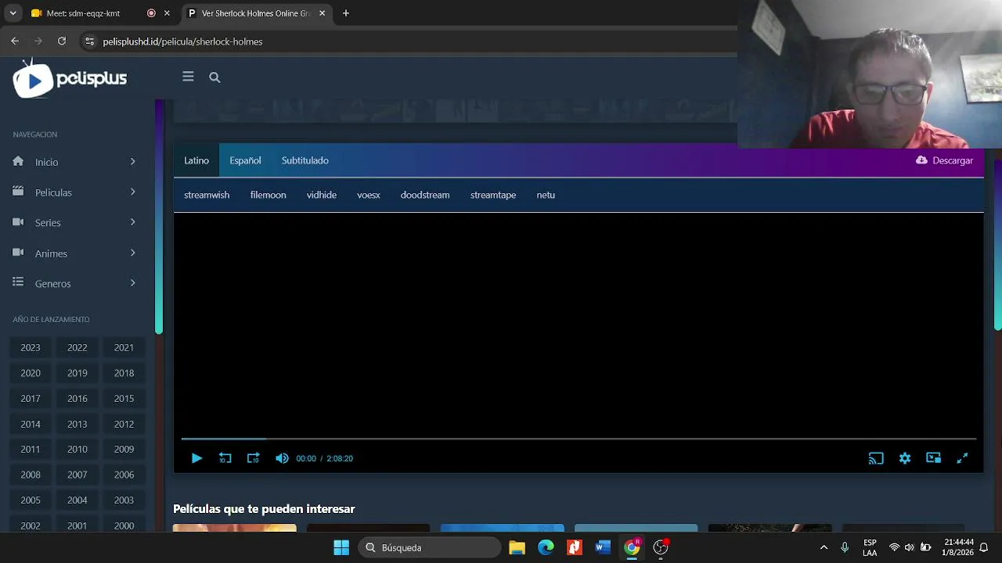Choose the voesx server

point(369,195)
